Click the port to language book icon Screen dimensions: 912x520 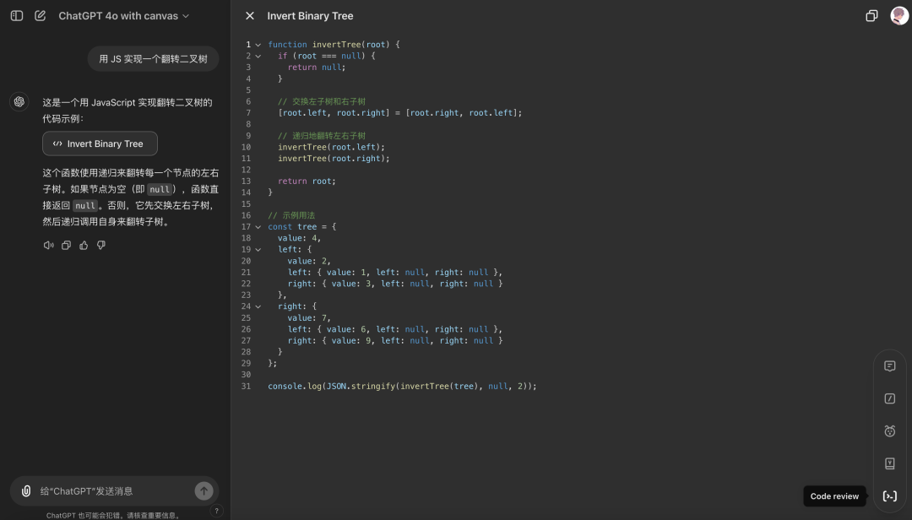(x=889, y=463)
